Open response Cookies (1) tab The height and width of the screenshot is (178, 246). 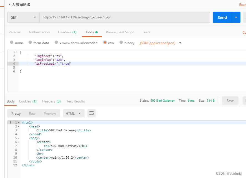[x=28, y=101]
